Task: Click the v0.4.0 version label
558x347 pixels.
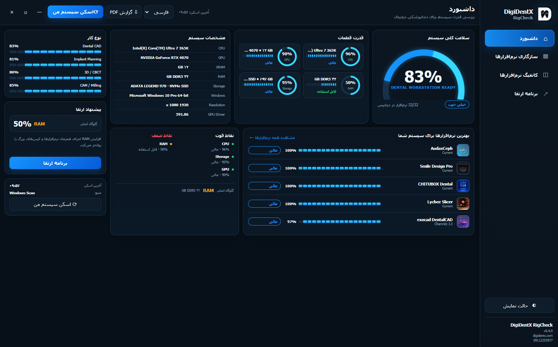Action: (548, 331)
